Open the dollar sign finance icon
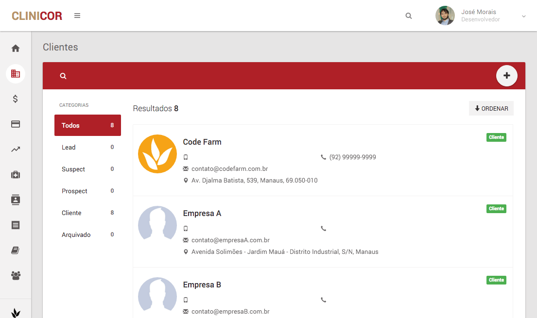The image size is (537, 318). pos(16,99)
